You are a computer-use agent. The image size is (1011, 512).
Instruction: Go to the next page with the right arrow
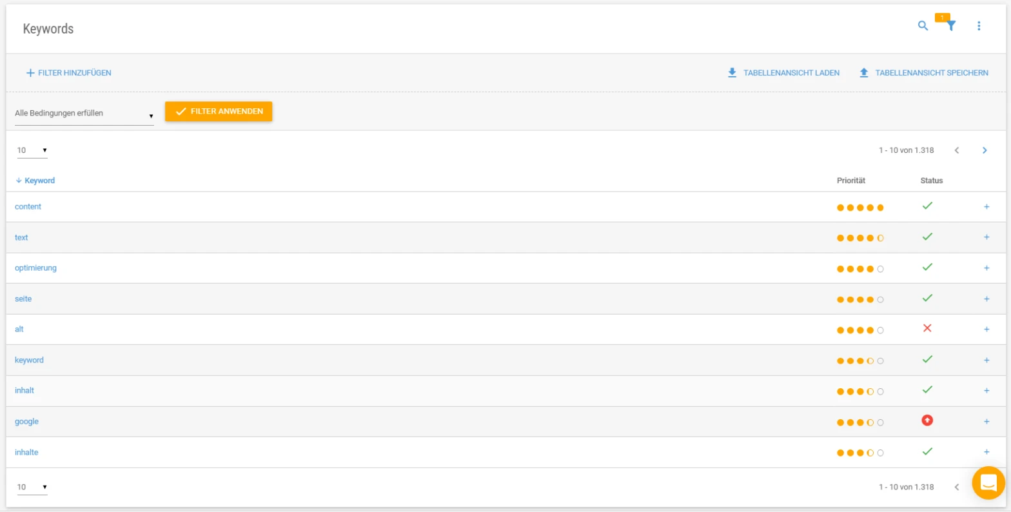tap(985, 150)
